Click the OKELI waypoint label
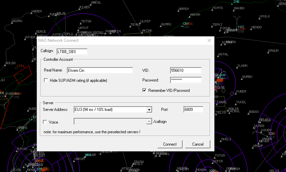Screen dimensions: 286x172 [226, 139]
